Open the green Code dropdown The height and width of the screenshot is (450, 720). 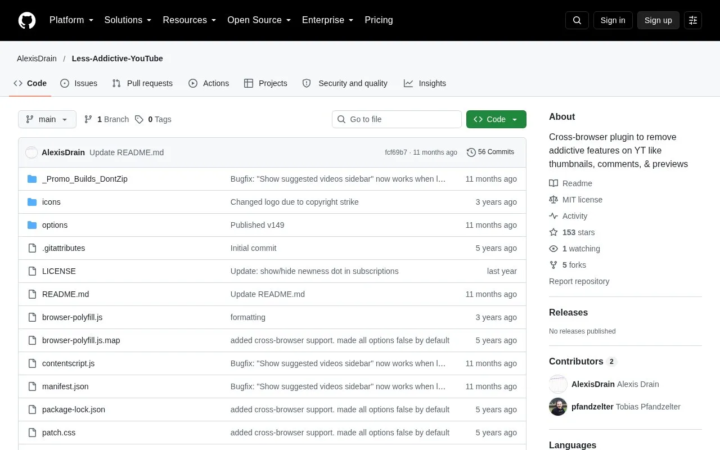496,119
